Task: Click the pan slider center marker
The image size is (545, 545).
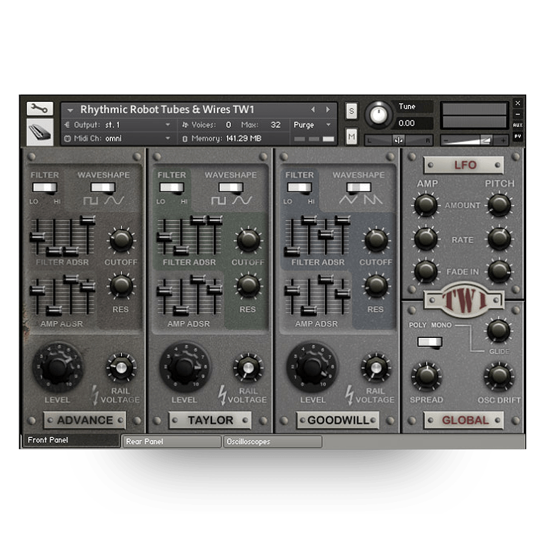Action: tap(398, 140)
